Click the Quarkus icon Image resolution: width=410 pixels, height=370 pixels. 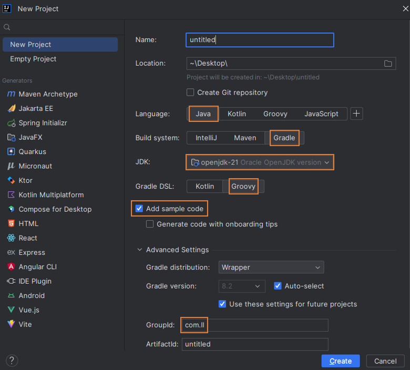point(11,152)
